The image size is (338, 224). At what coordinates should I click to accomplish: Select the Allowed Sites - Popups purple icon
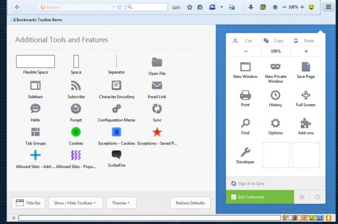tap(76, 155)
